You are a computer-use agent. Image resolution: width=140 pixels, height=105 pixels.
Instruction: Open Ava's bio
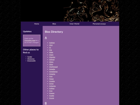(51, 91)
